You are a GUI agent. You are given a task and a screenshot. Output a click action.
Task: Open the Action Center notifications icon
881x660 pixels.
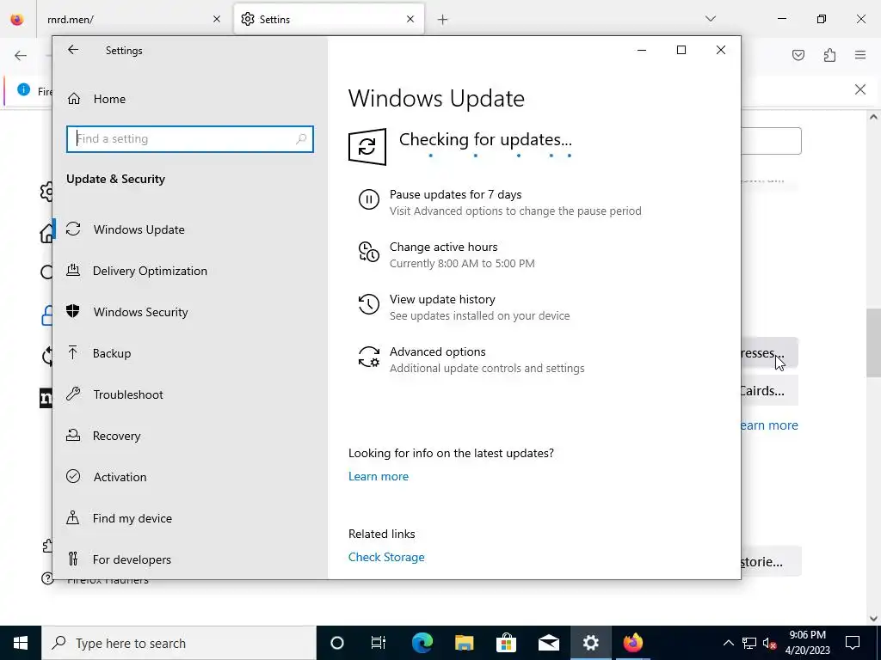(x=853, y=643)
